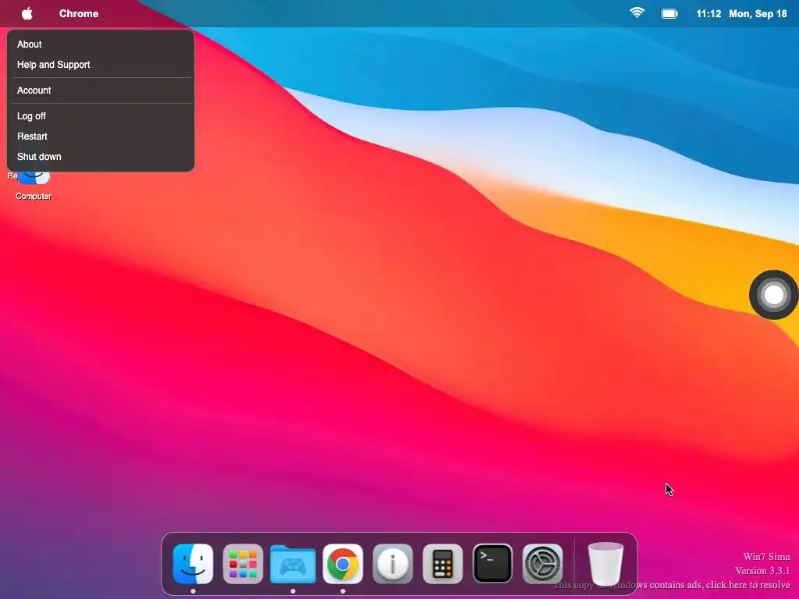Launch Chrome from the dock

pos(343,564)
